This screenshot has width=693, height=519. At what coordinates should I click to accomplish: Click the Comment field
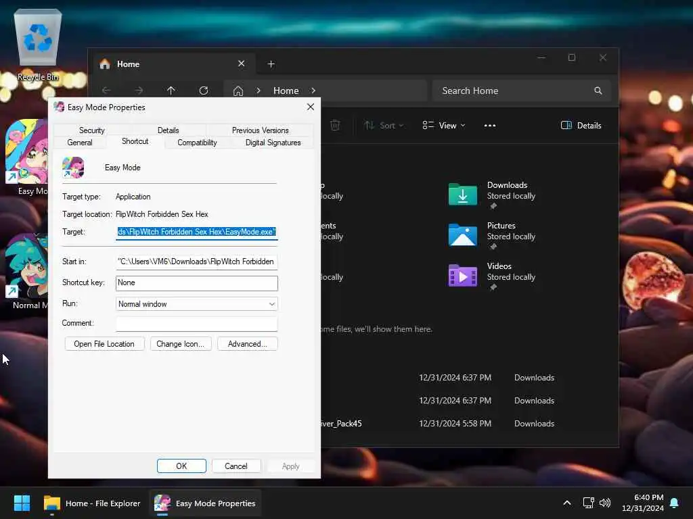tap(197, 324)
